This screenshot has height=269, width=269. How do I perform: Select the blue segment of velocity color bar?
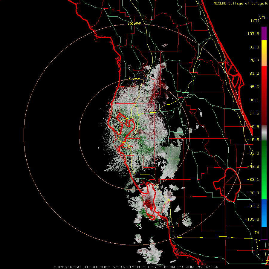point(264,213)
